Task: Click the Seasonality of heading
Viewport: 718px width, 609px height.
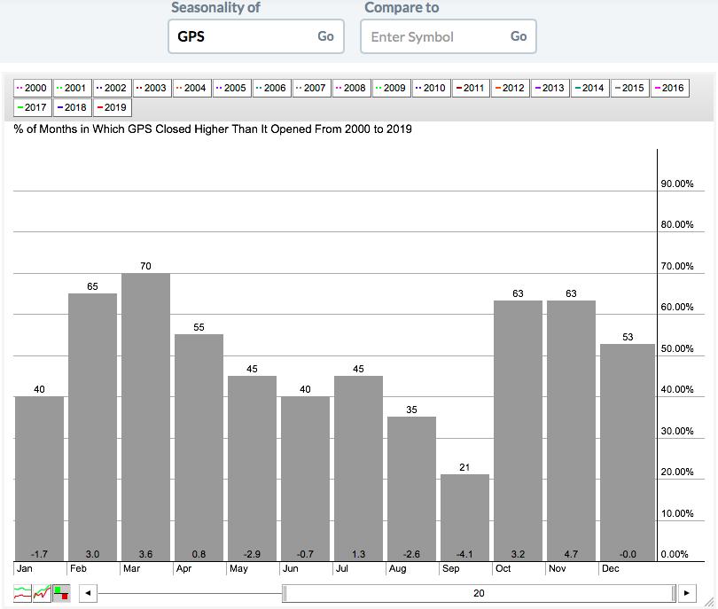Action: pyautogui.click(x=215, y=7)
